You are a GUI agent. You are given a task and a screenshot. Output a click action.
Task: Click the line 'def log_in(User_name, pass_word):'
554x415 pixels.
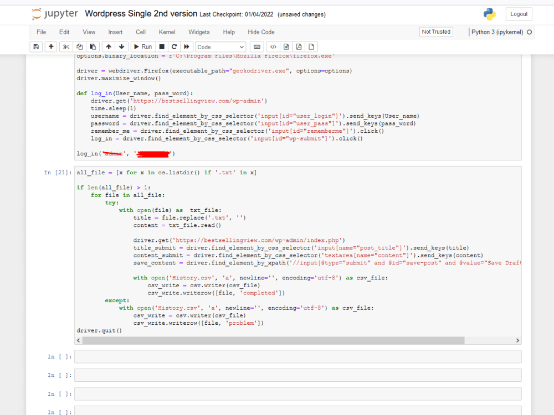(x=135, y=94)
